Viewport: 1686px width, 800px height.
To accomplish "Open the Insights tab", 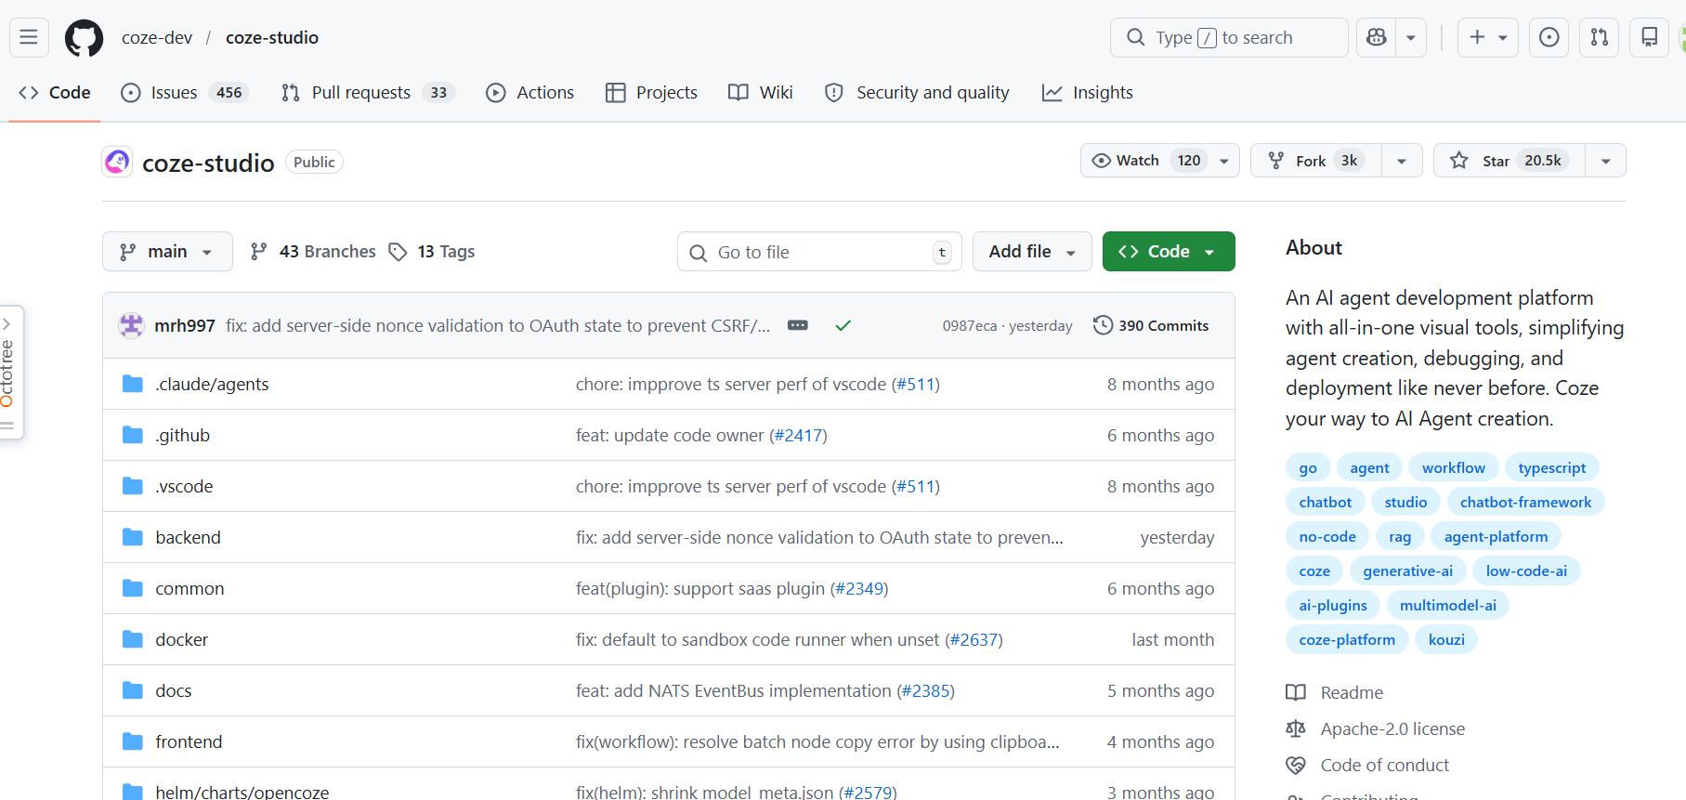I will 1088,93.
